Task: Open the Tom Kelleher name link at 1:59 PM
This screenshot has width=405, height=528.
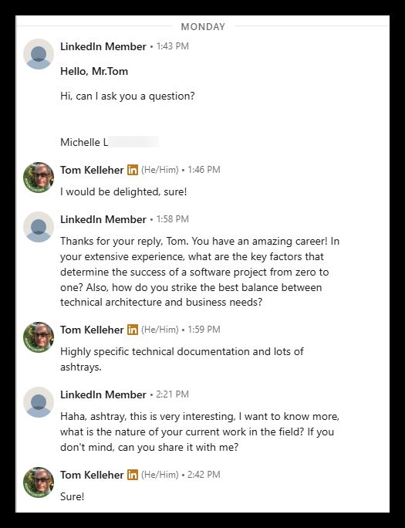Action: (x=92, y=330)
